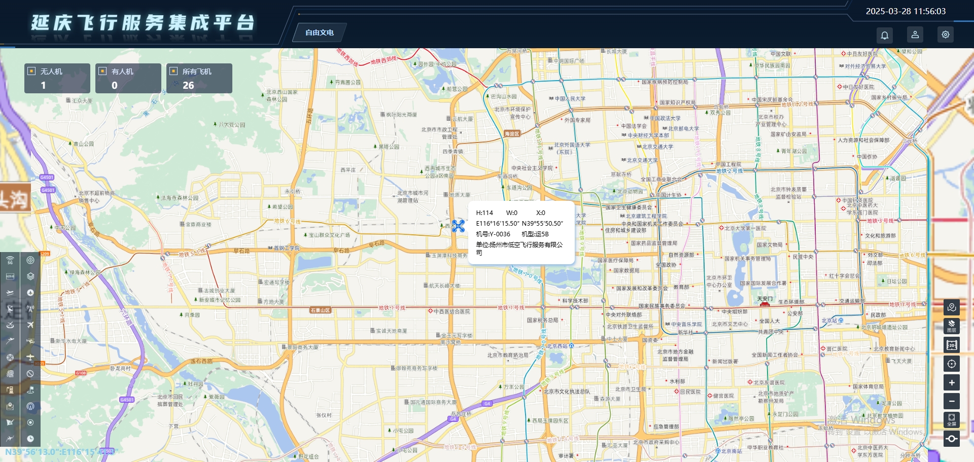Viewport: 974px width, 462px height.
Task: Select the 自由文电 tab
Action: pos(320,32)
